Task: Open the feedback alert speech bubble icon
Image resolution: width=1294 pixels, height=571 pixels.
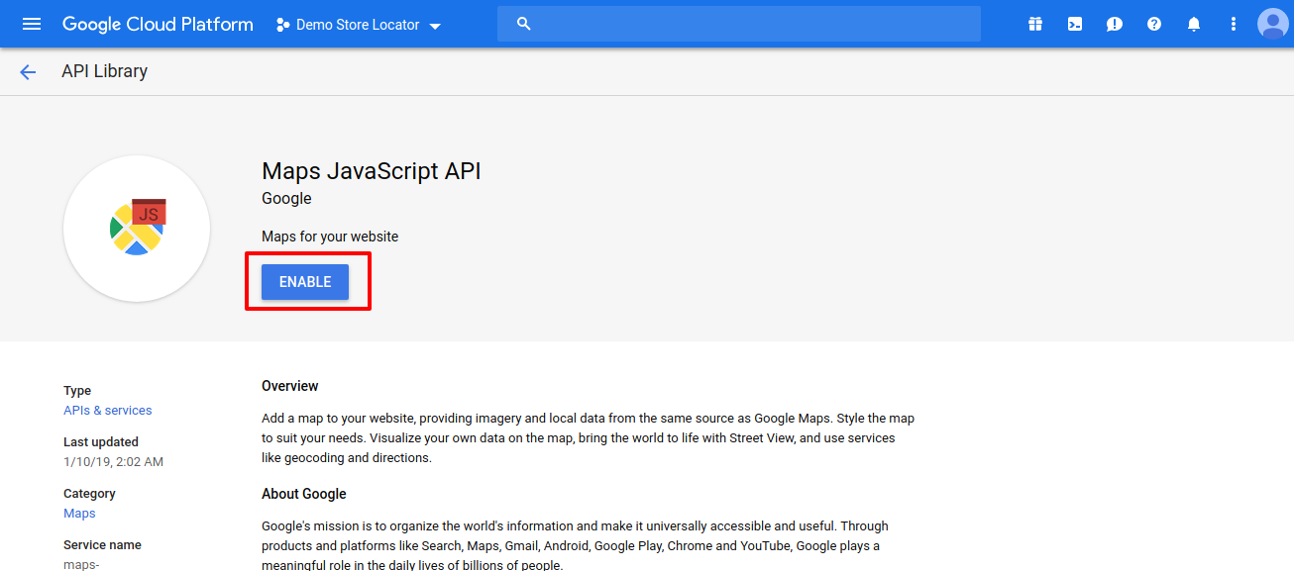Action: (x=1115, y=24)
